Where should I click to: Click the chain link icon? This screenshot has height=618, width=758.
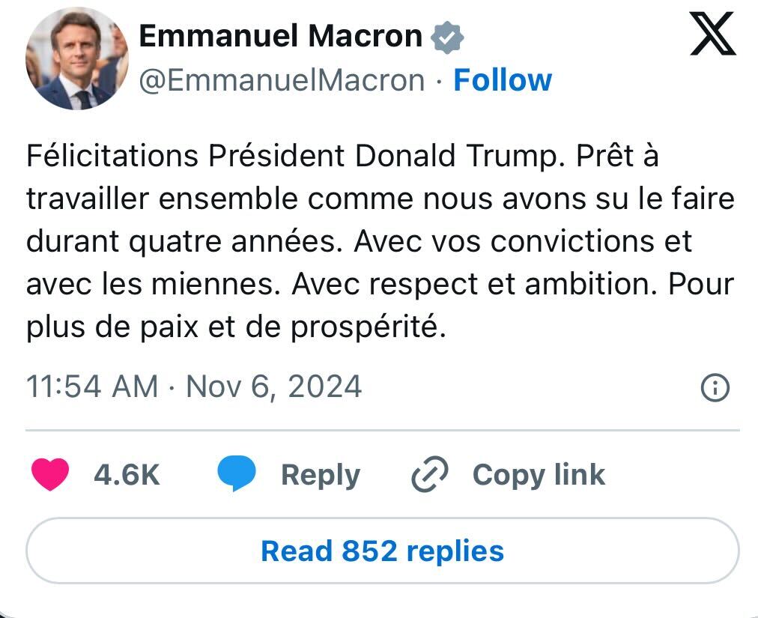[431, 475]
